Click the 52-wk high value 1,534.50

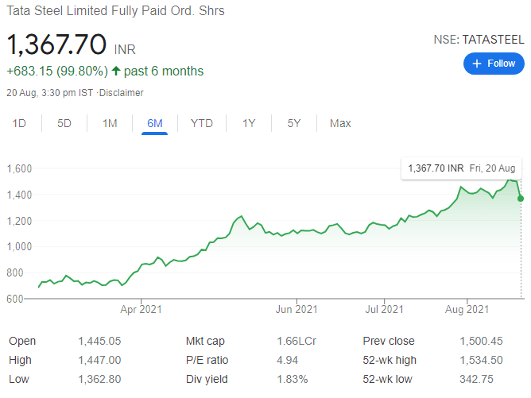pos(481,360)
